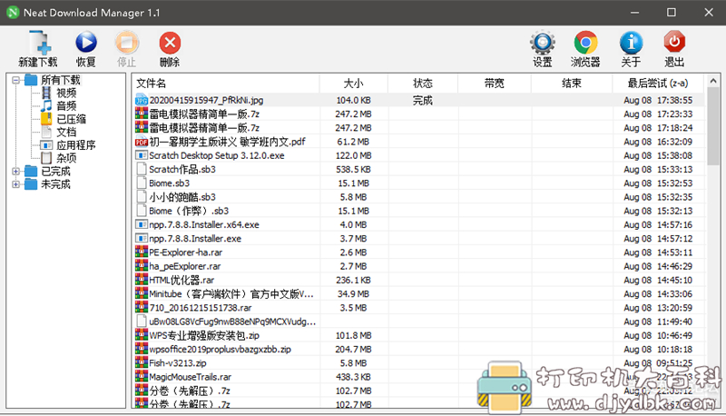Expand the Unfinished (未完成) tree node
Screen dimensions: 726x416
click(x=15, y=184)
